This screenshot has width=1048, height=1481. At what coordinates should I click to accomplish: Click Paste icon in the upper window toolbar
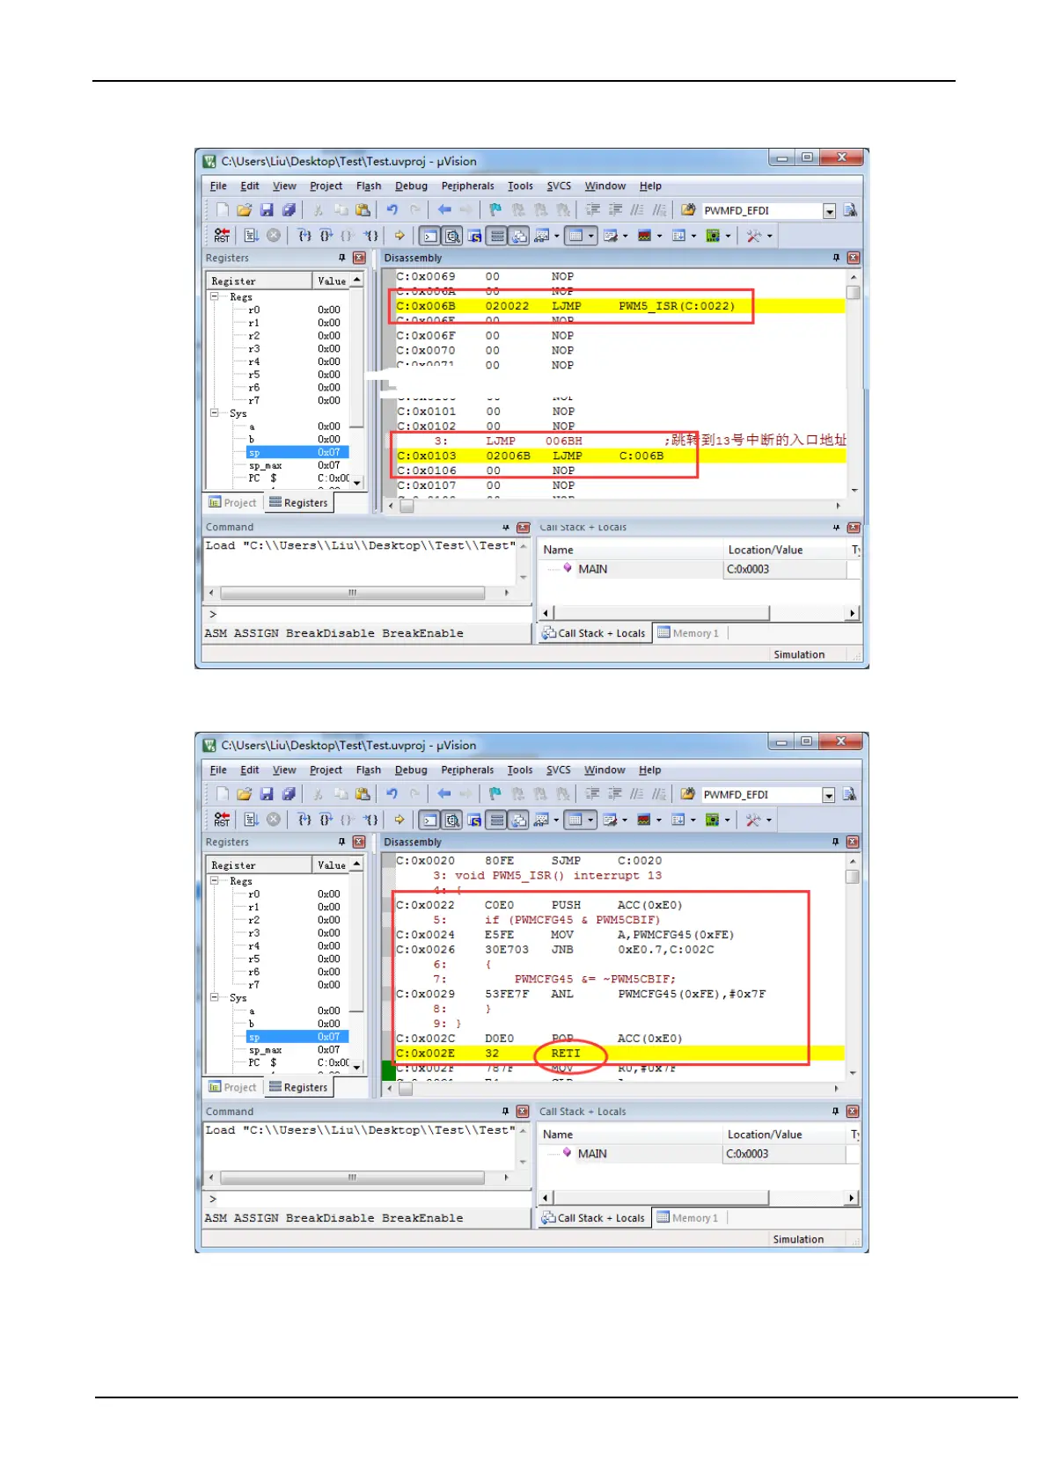(x=363, y=210)
